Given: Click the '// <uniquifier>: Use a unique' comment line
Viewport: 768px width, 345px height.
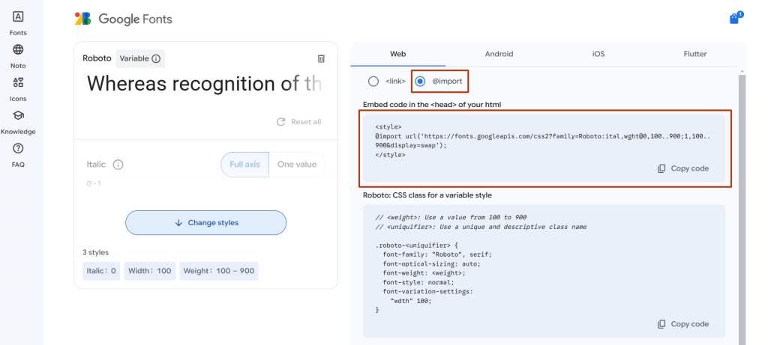Looking at the screenshot, I should [x=481, y=227].
